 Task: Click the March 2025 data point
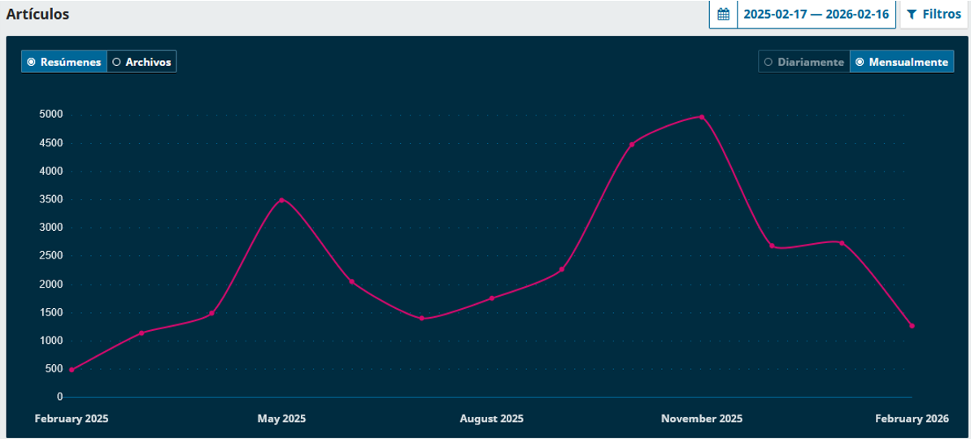pos(142,333)
